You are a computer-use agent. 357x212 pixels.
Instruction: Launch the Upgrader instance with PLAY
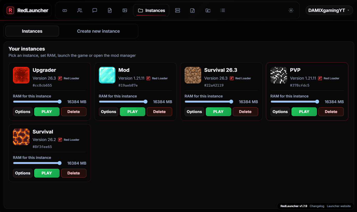click(x=47, y=112)
